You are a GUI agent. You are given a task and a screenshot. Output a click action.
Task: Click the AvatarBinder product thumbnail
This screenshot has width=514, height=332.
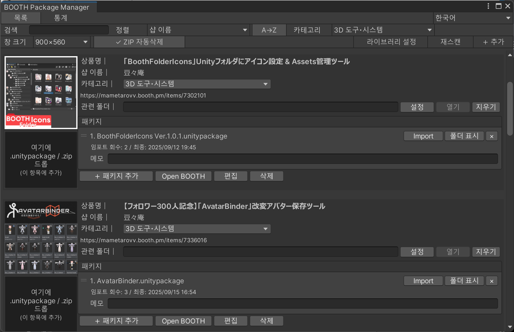(x=41, y=238)
